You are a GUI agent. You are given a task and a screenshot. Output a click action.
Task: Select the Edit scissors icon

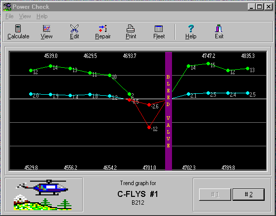[x=74, y=28]
